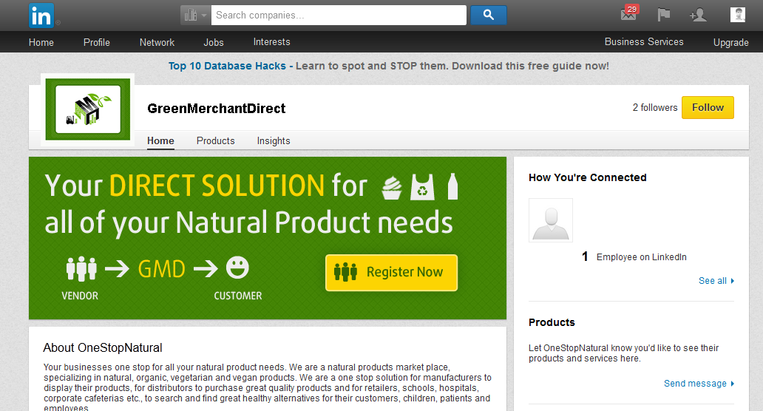Open the Jobs menu item
Screen dimensions: 763x411
pos(214,42)
